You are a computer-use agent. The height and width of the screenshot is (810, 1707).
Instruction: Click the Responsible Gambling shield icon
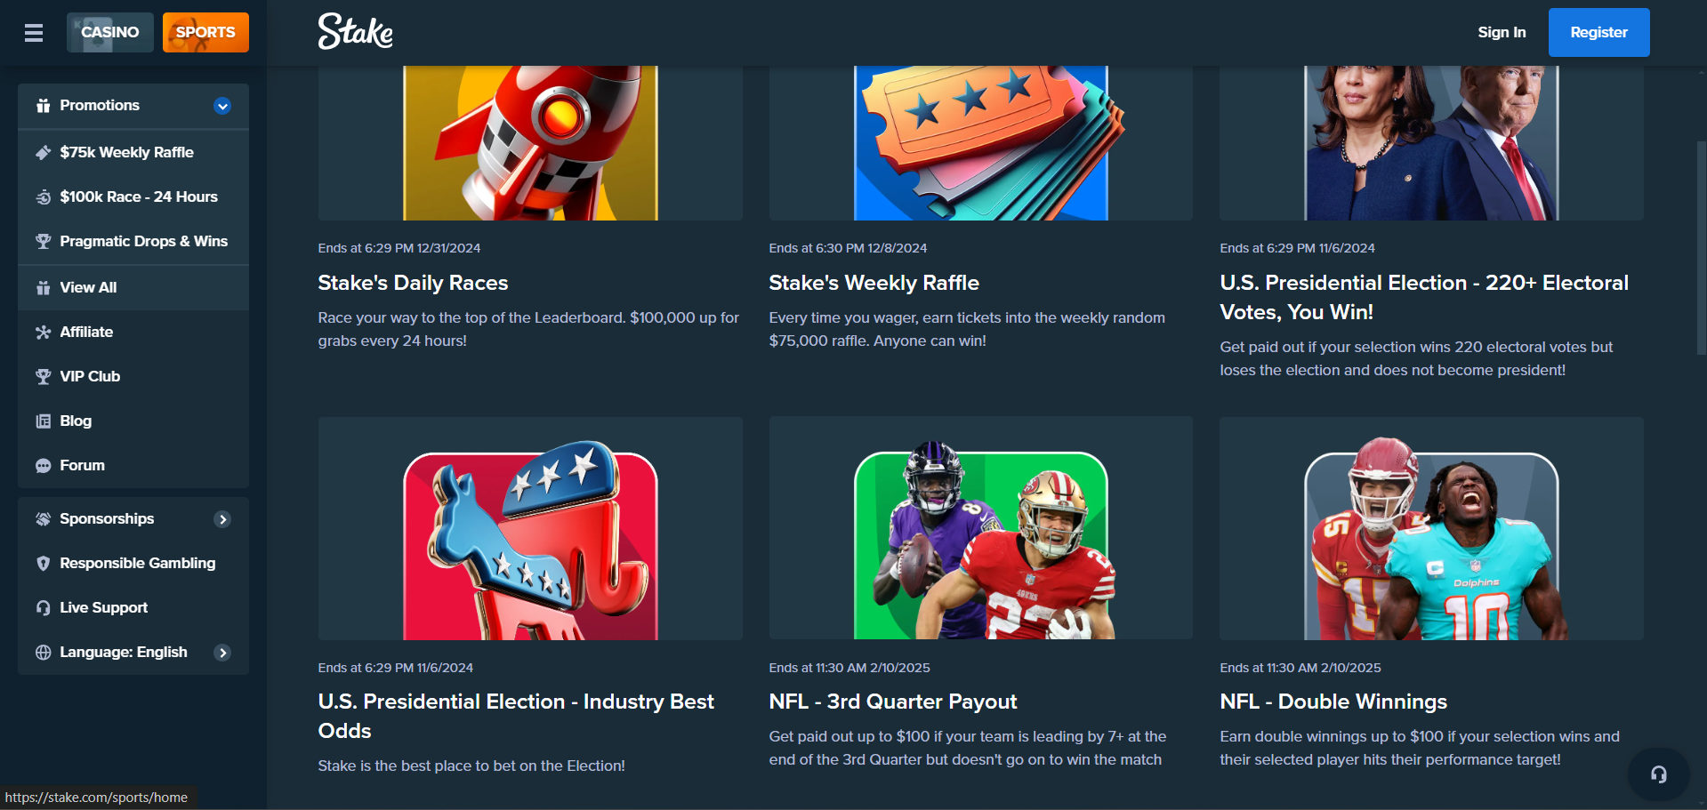point(43,564)
